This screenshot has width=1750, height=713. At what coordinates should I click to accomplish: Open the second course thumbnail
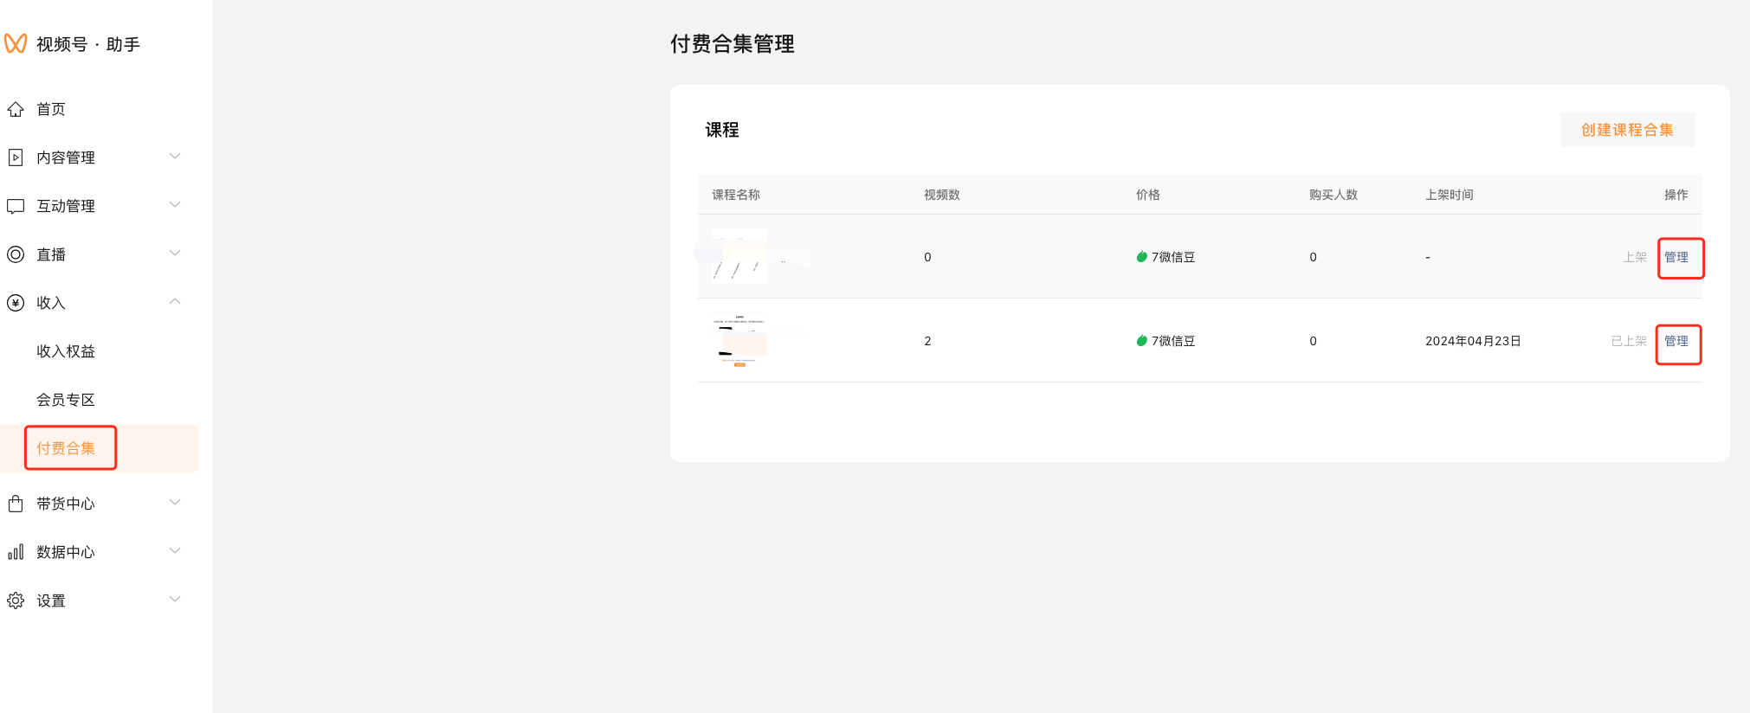pyautogui.click(x=739, y=340)
